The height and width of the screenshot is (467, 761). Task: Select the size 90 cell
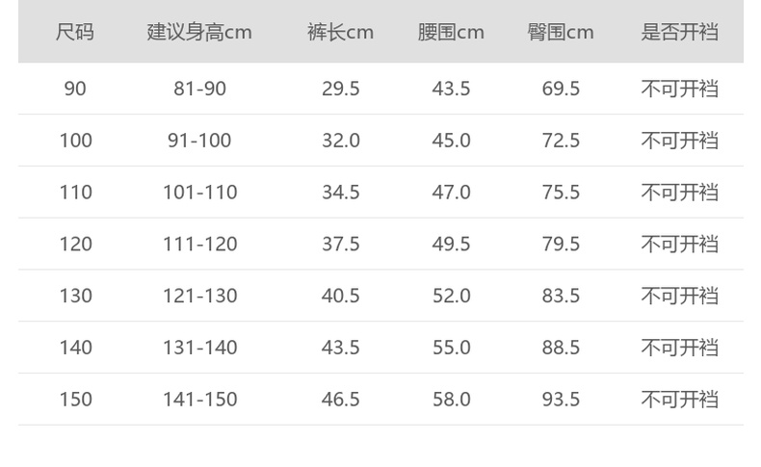[x=75, y=89]
